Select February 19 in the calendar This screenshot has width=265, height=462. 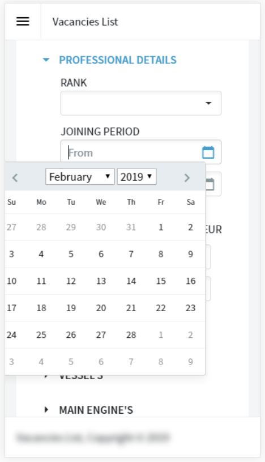click(71, 308)
